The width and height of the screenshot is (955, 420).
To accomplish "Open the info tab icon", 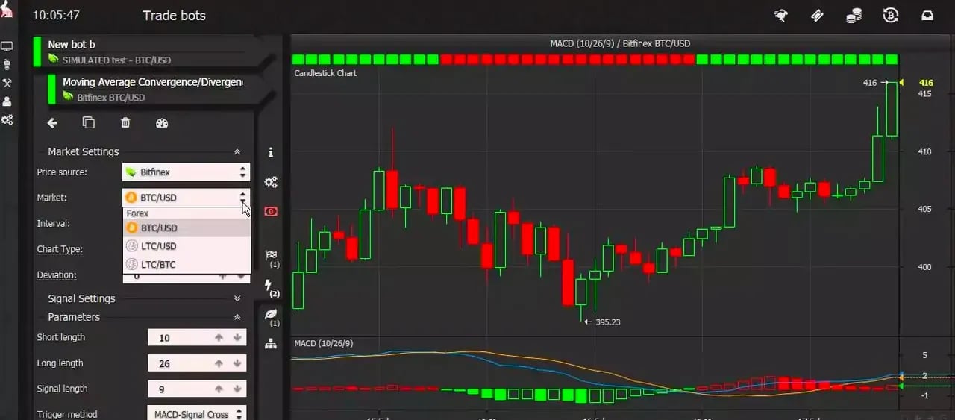I will click(x=271, y=152).
